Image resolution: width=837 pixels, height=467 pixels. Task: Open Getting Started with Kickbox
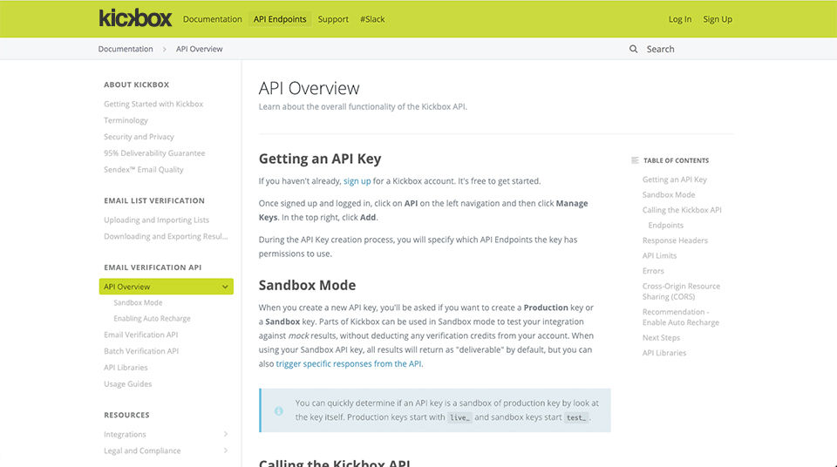(x=153, y=104)
